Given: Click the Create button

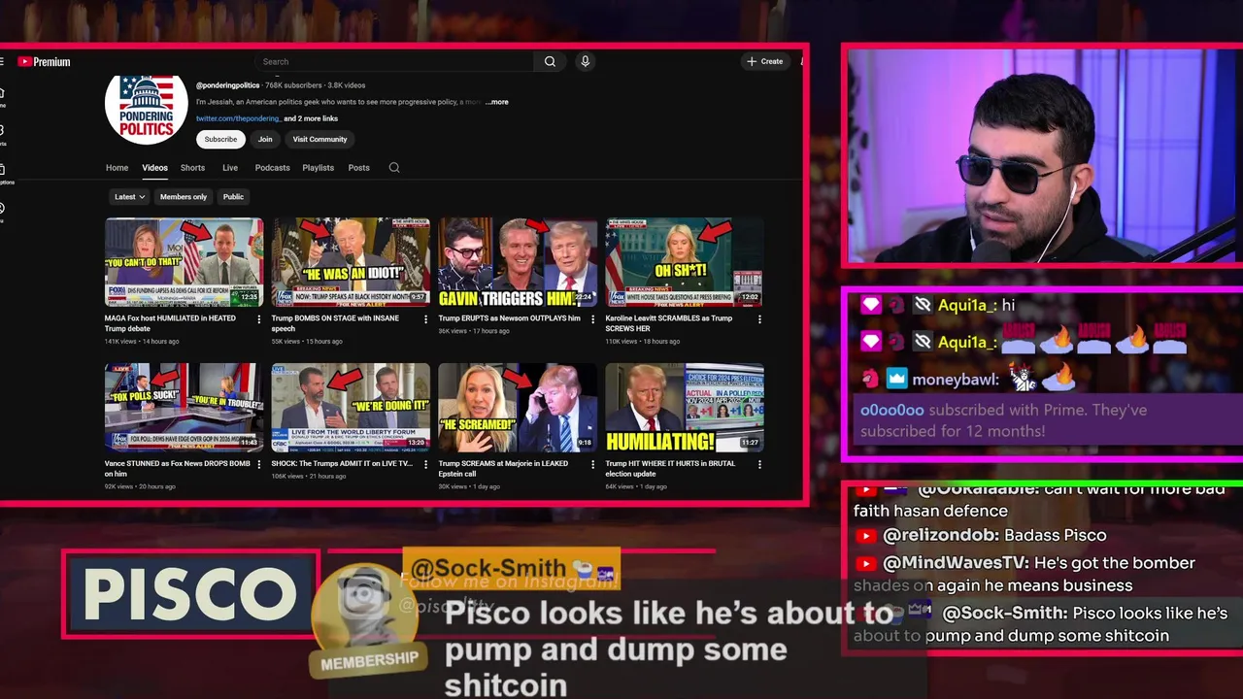Looking at the screenshot, I should [765, 61].
